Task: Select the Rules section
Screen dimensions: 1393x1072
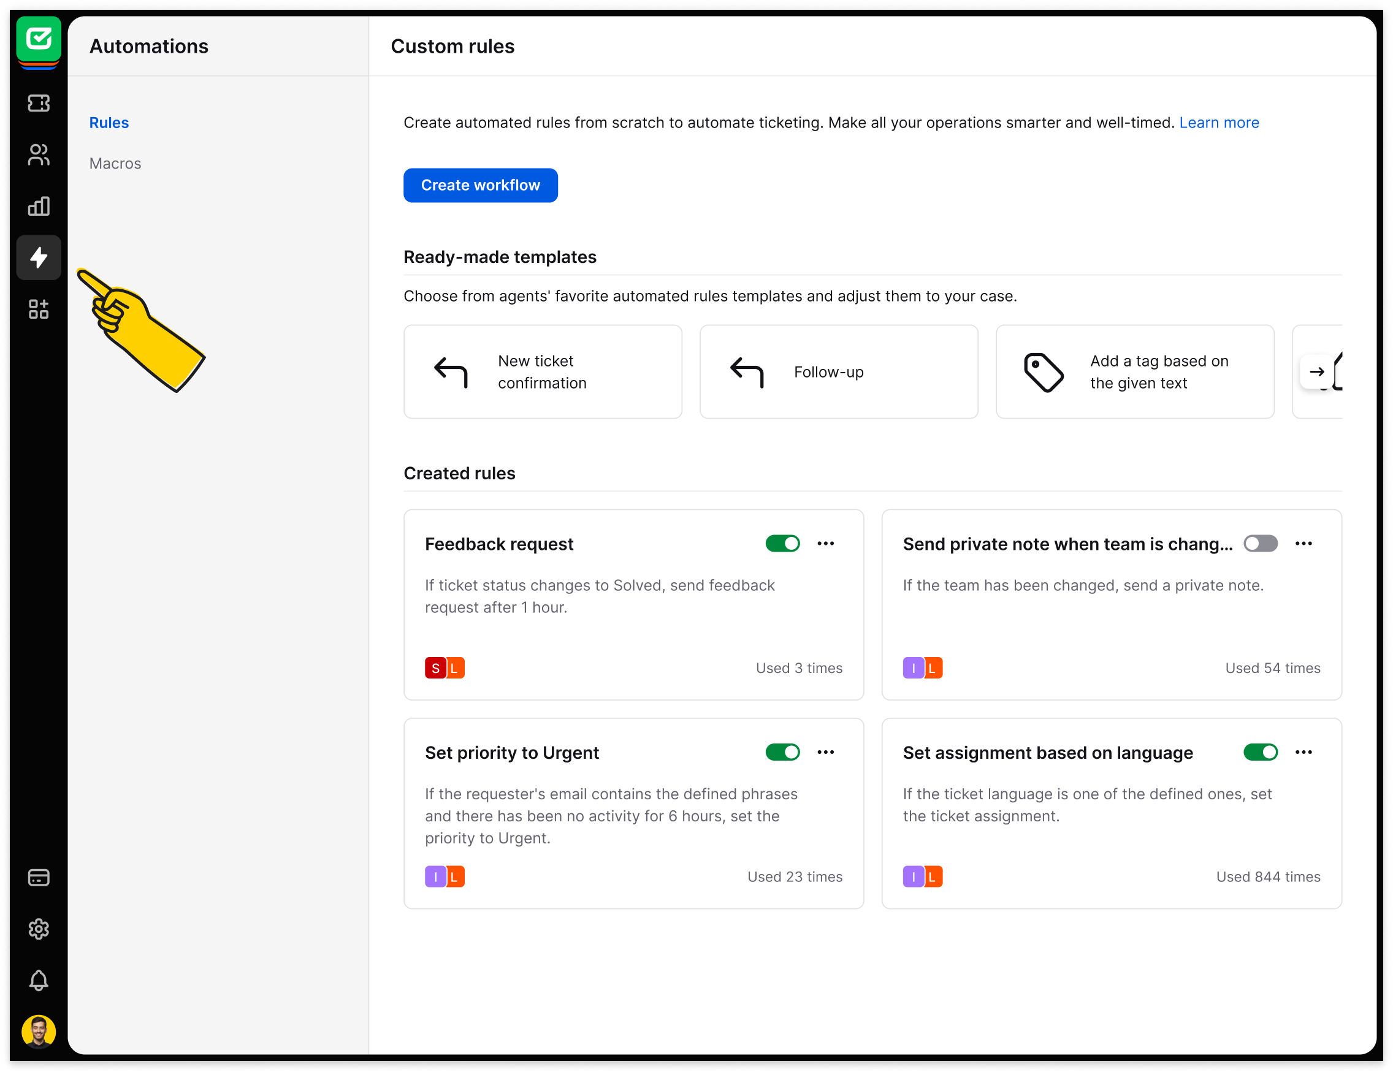Action: pyautogui.click(x=109, y=123)
